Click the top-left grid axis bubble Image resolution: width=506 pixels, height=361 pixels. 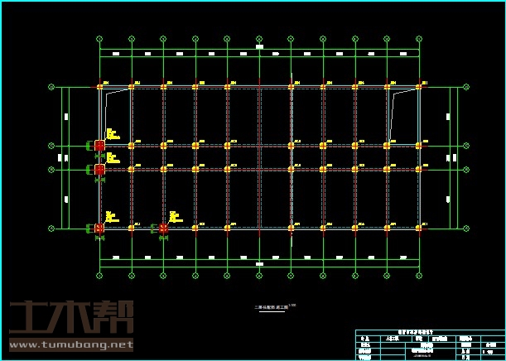point(99,38)
